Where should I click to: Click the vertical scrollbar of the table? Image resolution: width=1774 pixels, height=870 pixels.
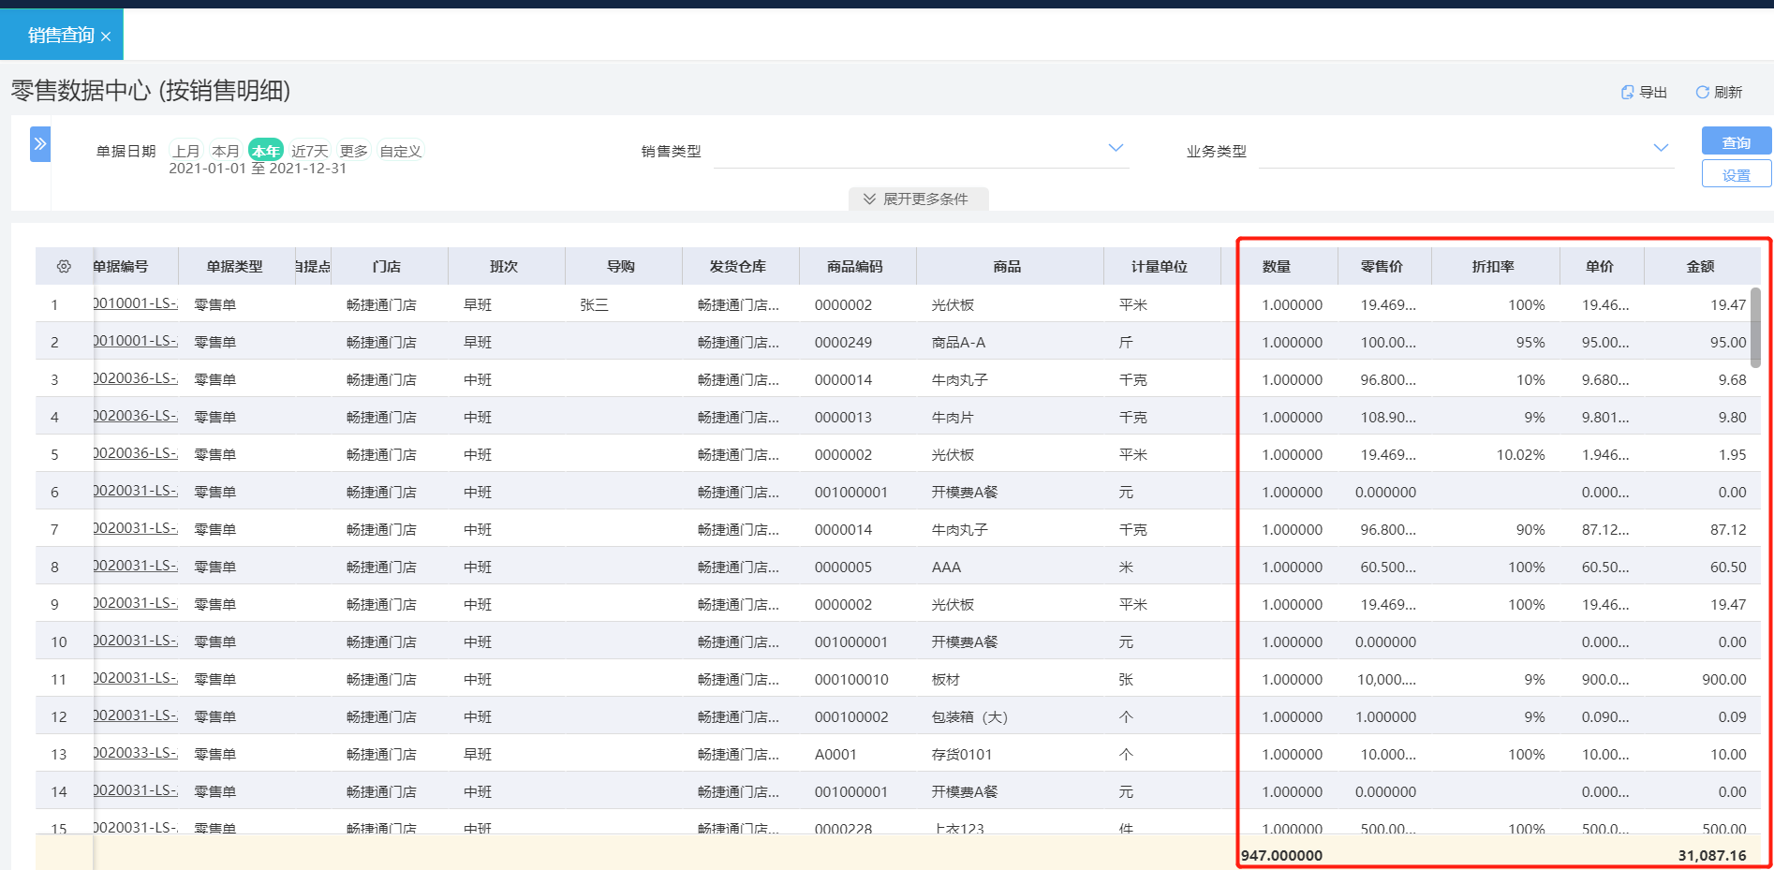point(1755,328)
